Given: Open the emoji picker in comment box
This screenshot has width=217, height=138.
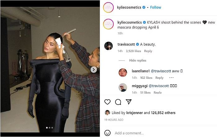Looking at the screenshot, I should 107,133.
